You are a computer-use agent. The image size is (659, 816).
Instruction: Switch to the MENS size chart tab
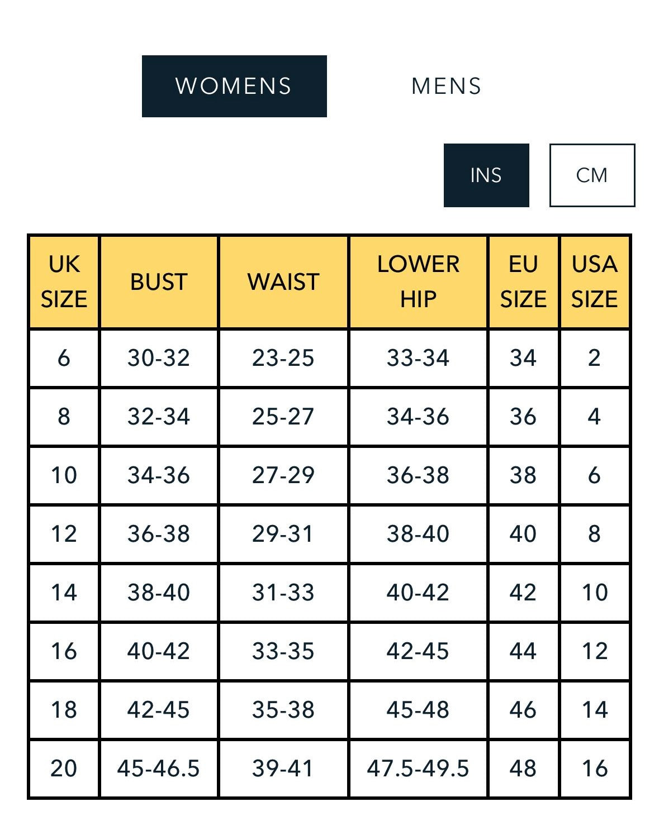[x=446, y=86]
